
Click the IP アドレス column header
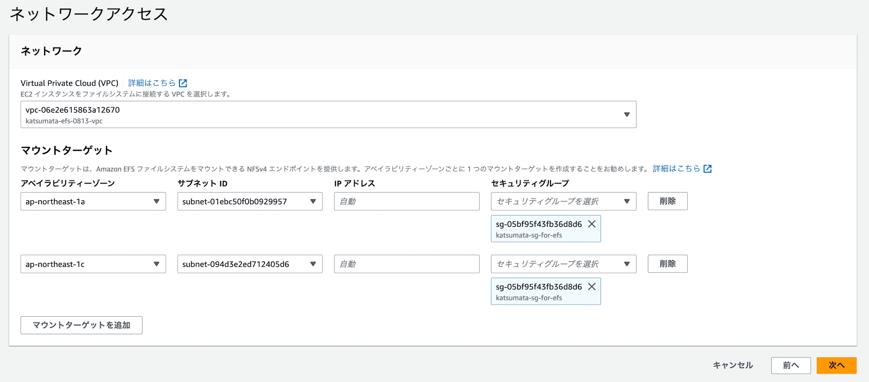pyautogui.click(x=355, y=183)
